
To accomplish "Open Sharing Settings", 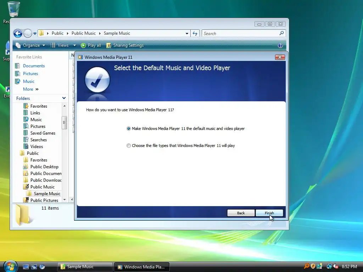I will [125, 45].
